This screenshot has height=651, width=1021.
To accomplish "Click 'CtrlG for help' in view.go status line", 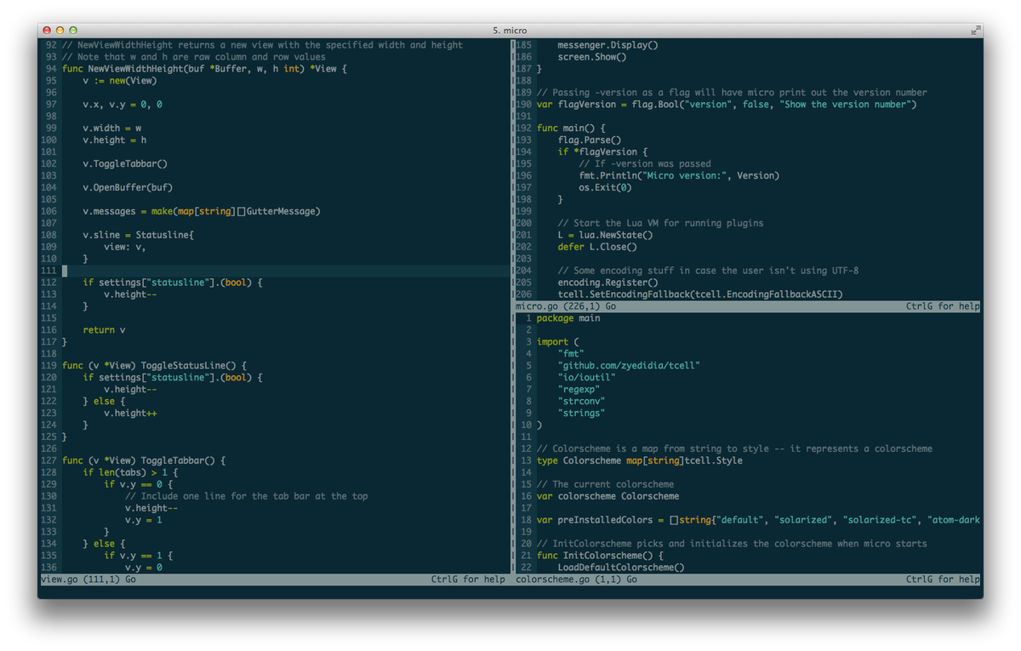I will coord(468,580).
